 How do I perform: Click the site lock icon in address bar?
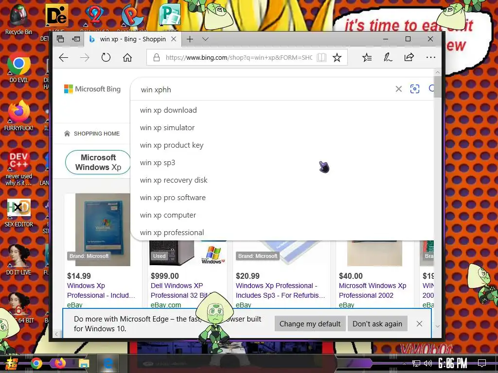click(156, 57)
